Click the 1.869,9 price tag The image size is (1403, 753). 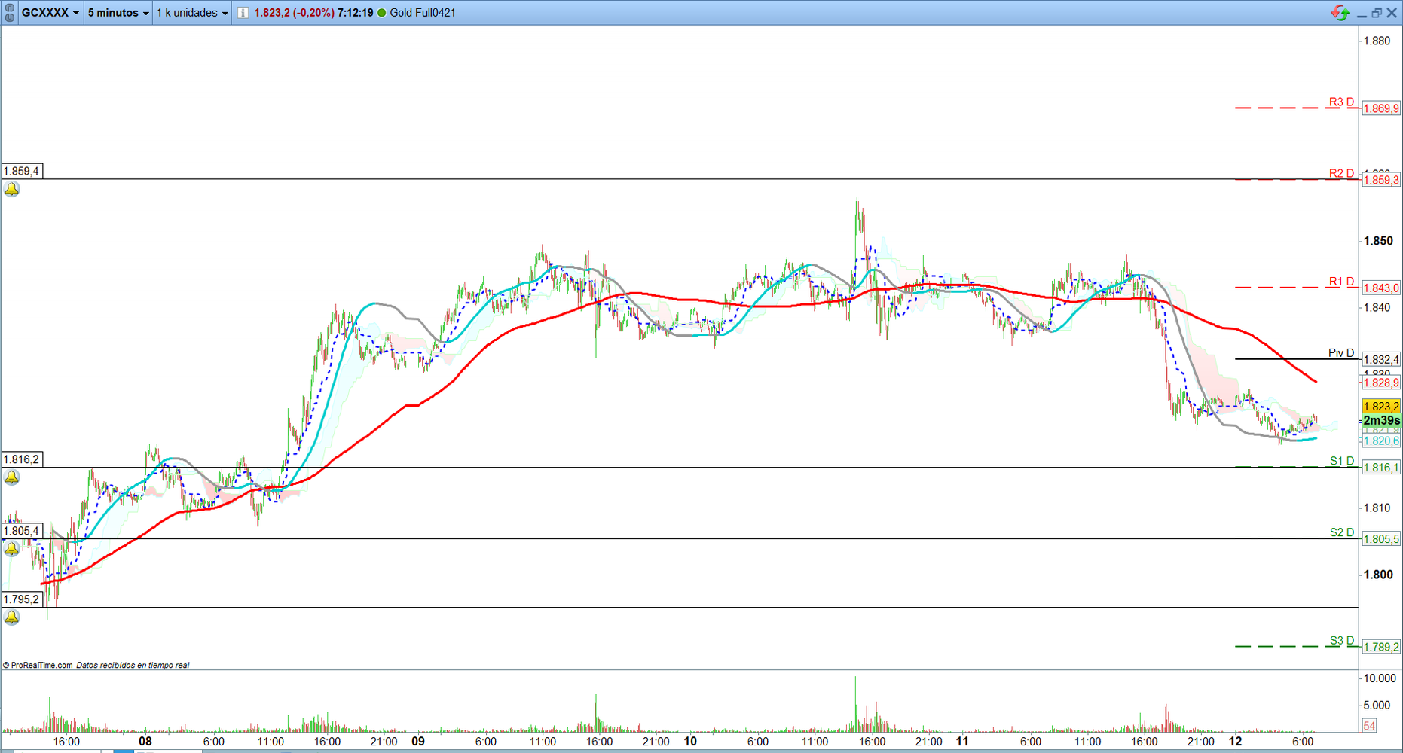(x=1381, y=108)
